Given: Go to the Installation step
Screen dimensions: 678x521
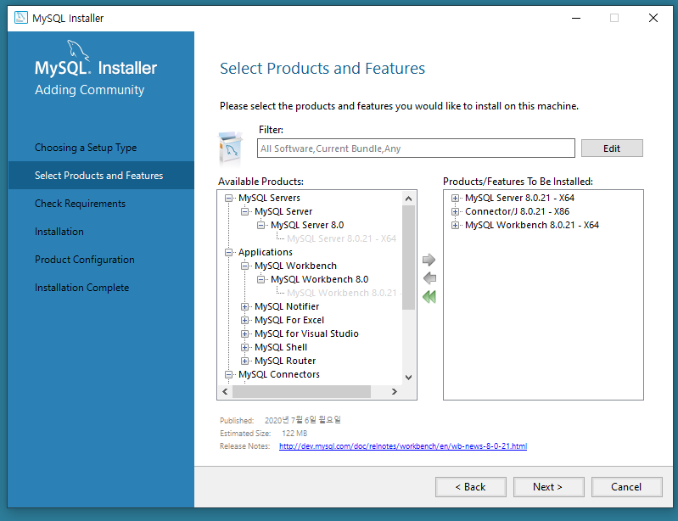Looking at the screenshot, I should (59, 232).
